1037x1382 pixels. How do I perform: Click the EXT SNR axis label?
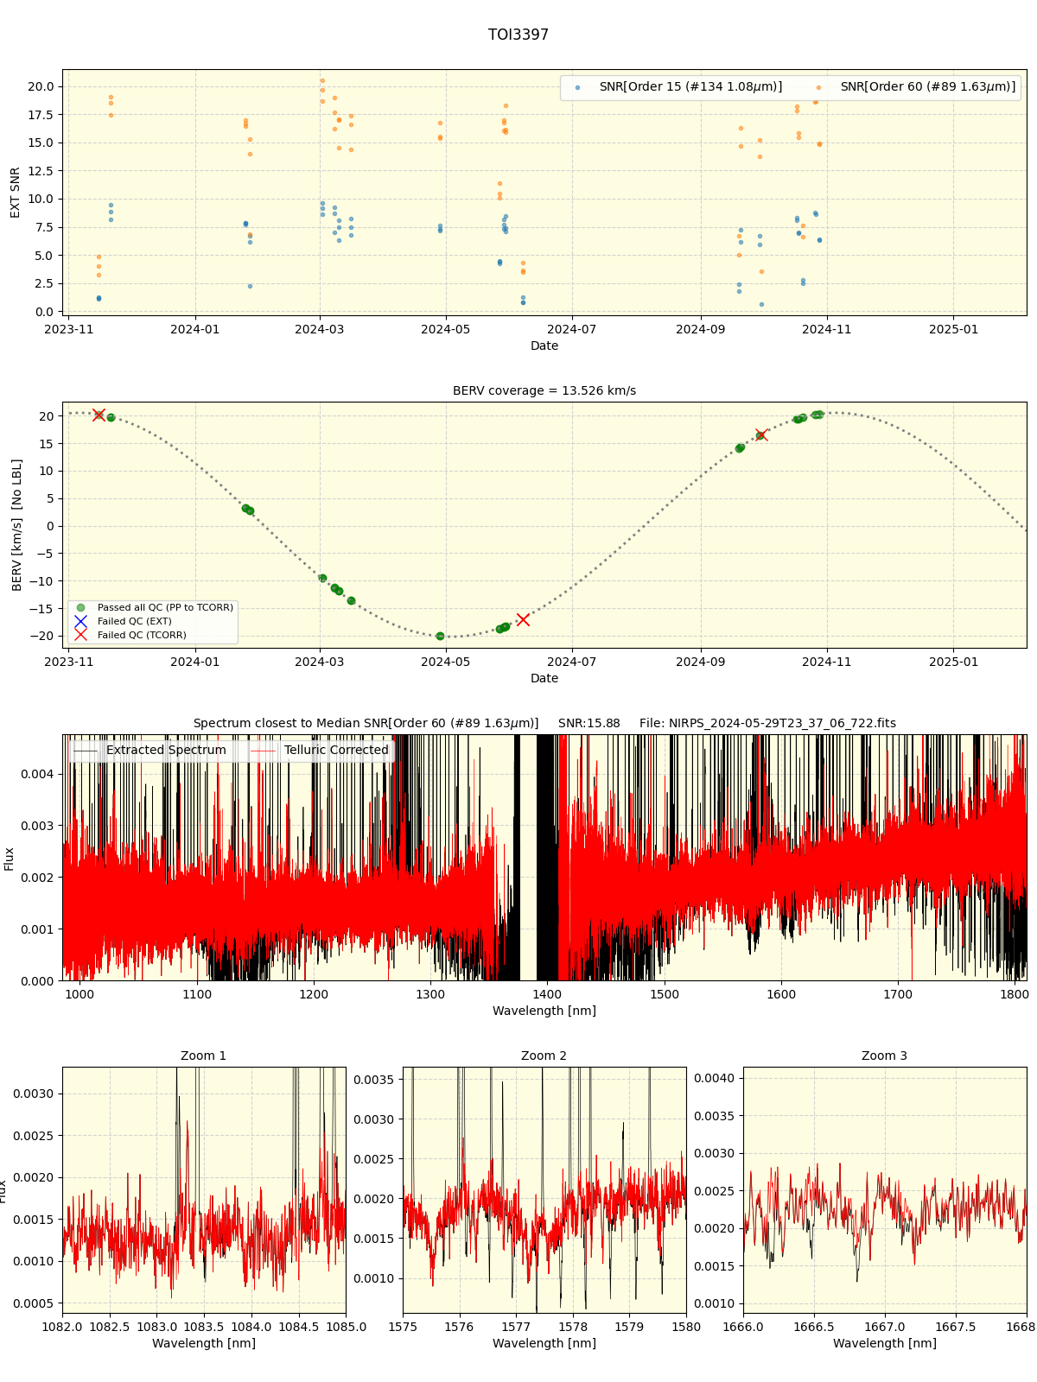coord(15,193)
